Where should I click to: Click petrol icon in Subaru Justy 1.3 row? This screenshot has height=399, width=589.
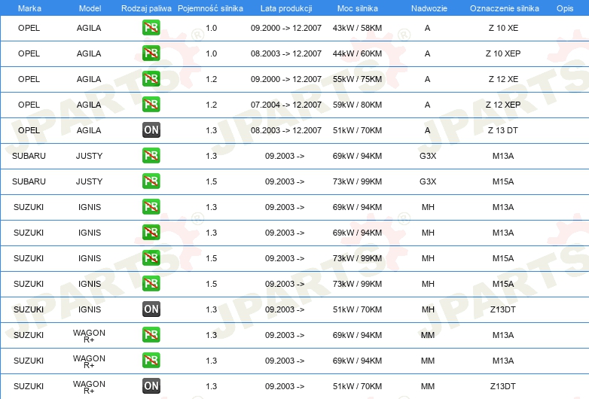(151, 155)
